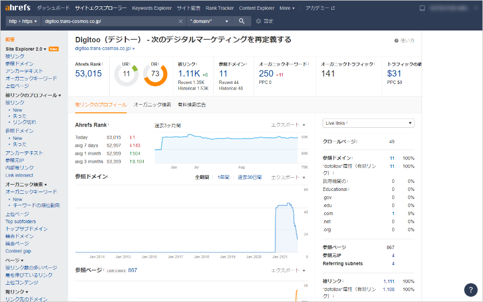Open Keywords Explorer in top navigation

click(152, 8)
